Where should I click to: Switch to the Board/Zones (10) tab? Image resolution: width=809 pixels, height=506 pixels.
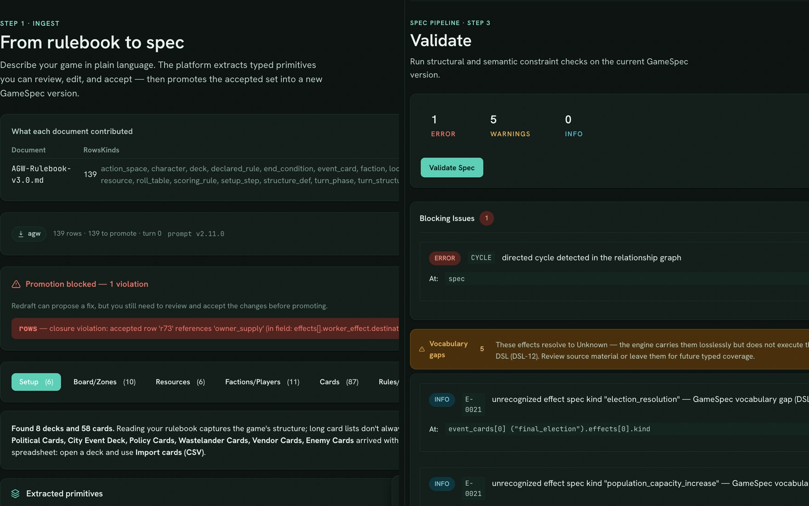pos(104,382)
